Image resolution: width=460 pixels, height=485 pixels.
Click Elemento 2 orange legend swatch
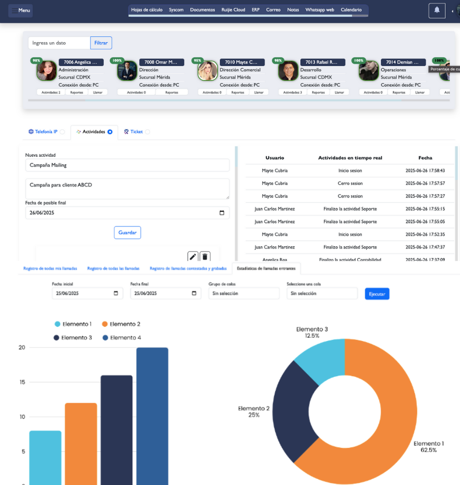[x=105, y=324]
